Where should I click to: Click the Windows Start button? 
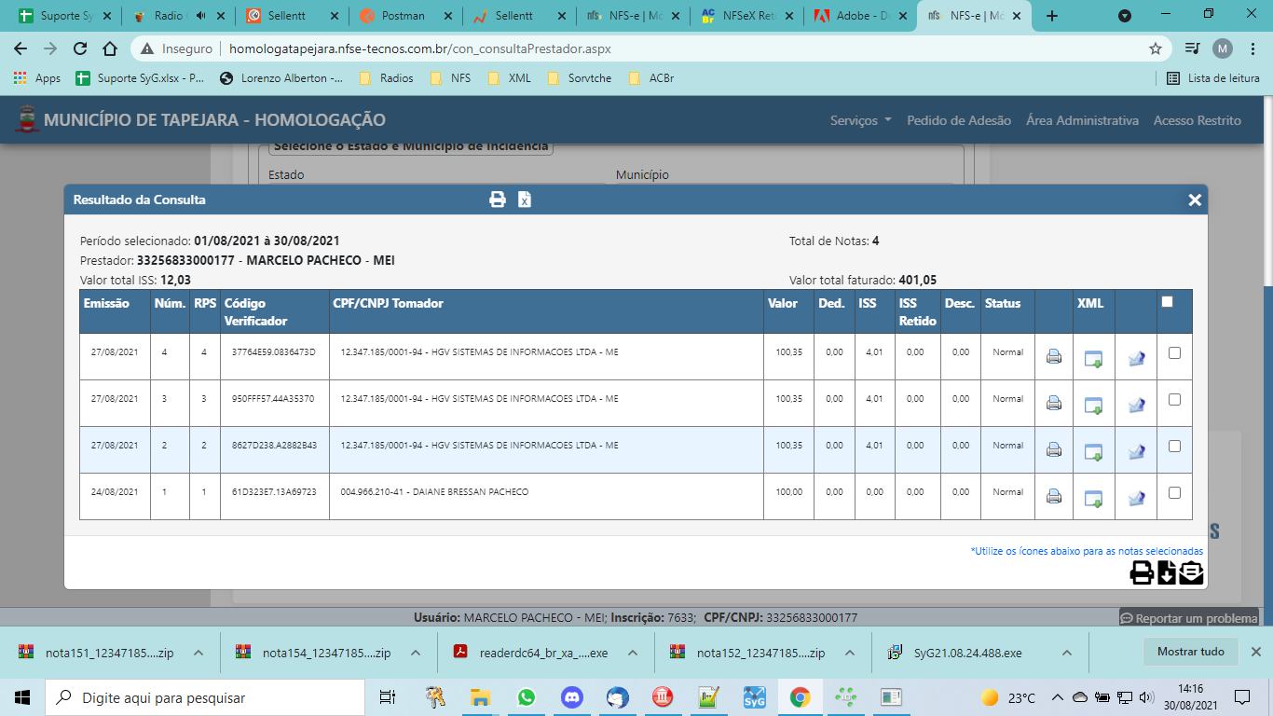click(x=22, y=697)
